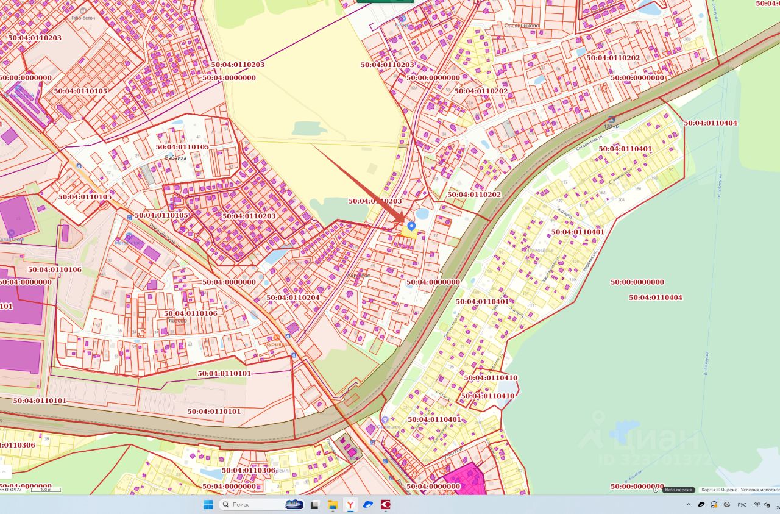Open Yandex Browser from the taskbar
The height and width of the screenshot is (514, 780).
(x=350, y=504)
